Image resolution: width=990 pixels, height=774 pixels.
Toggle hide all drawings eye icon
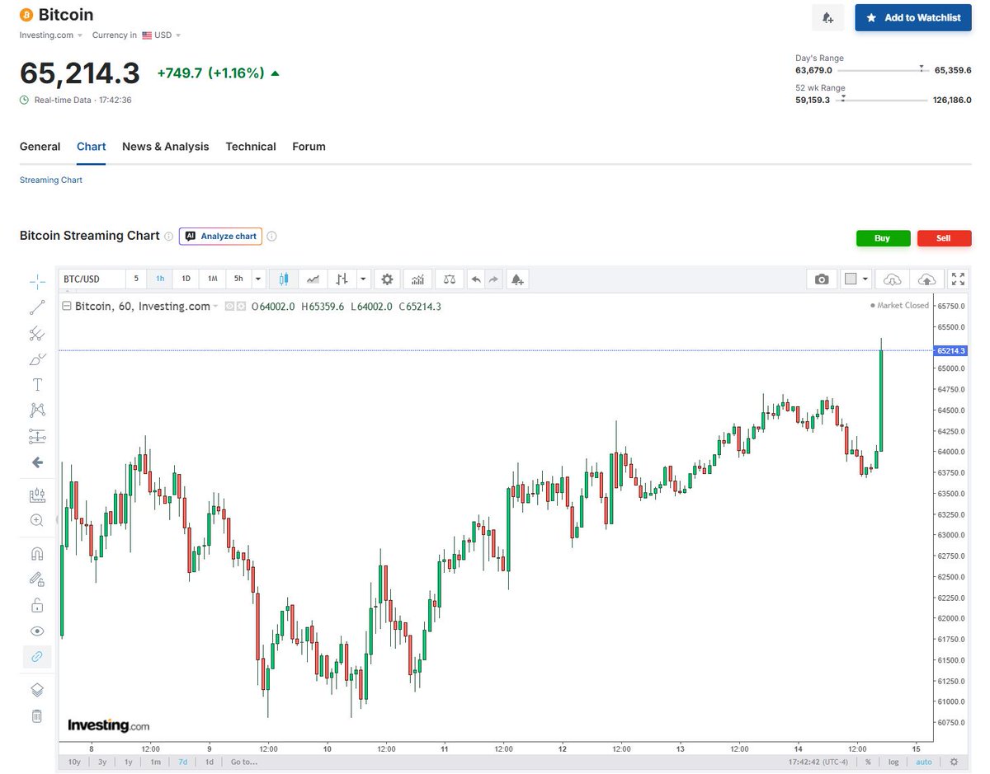(x=37, y=631)
